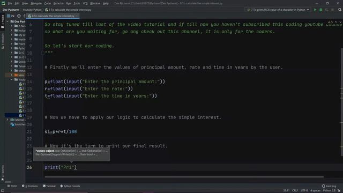Expand the orange 'venv' folder chevron
343x193 pixels.
(x=12, y=75)
